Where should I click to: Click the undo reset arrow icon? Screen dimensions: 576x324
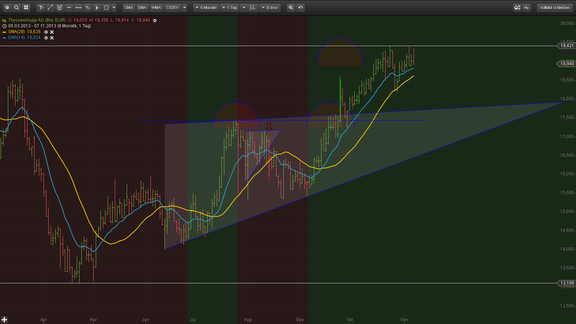coord(300,7)
